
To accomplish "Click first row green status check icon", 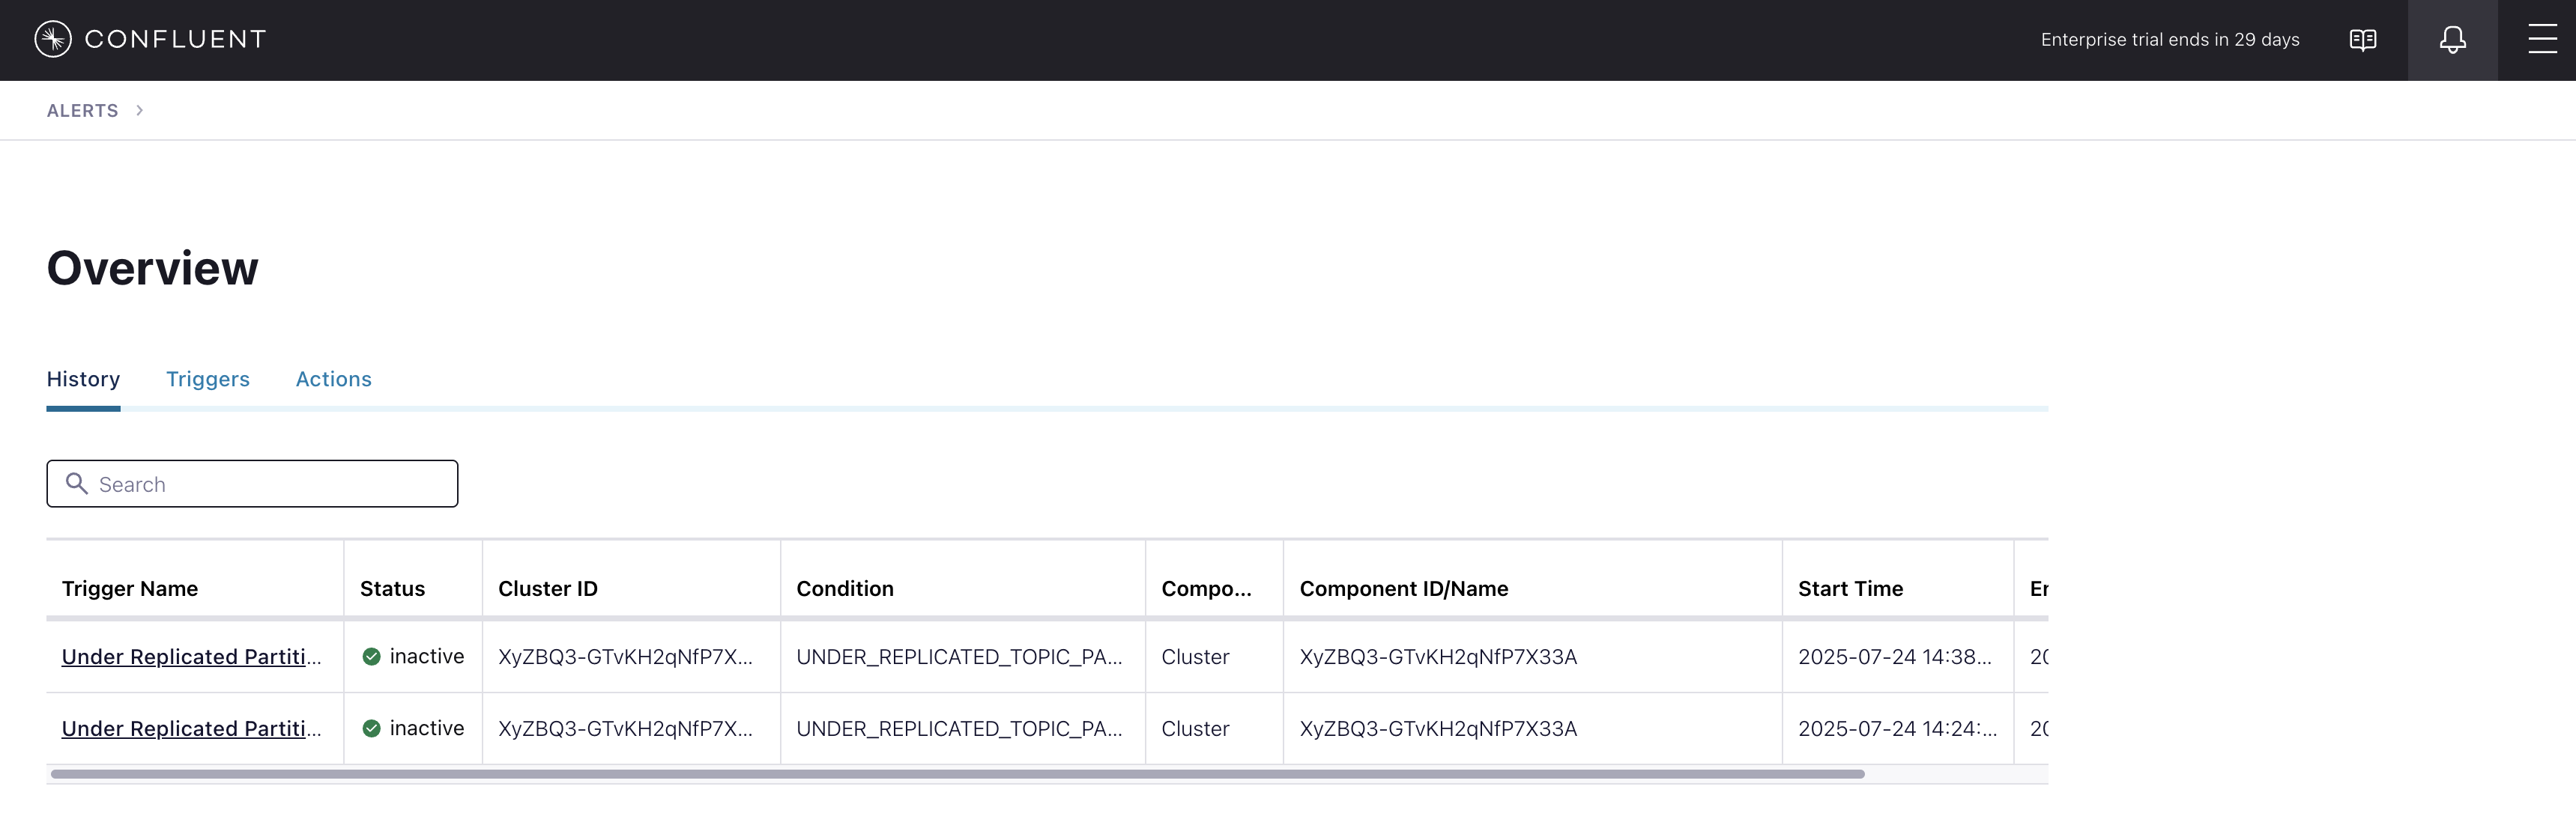I will coord(371,657).
